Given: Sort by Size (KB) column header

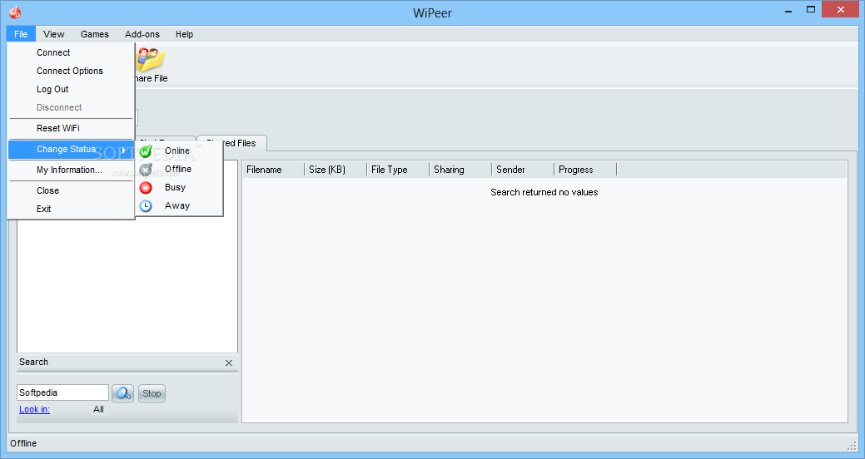Looking at the screenshot, I should click(x=336, y=170).
